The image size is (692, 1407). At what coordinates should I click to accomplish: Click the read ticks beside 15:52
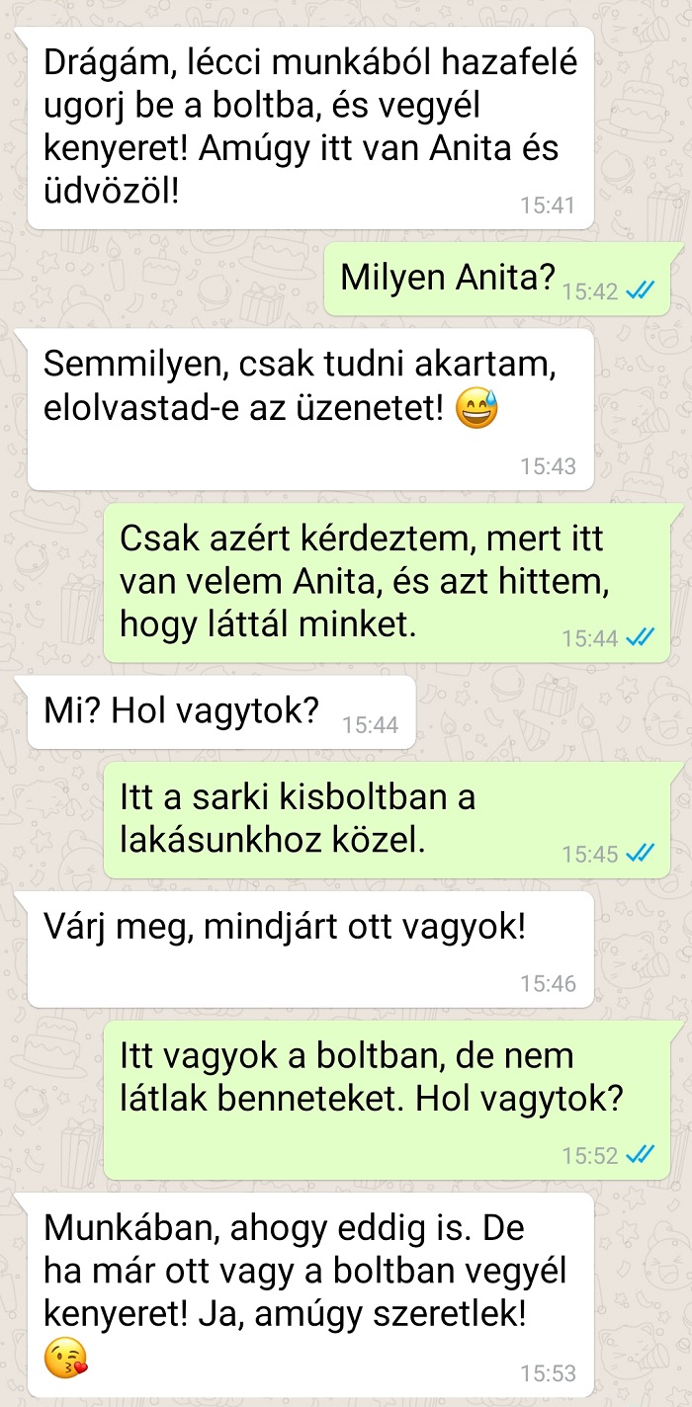click(641, 1154)
